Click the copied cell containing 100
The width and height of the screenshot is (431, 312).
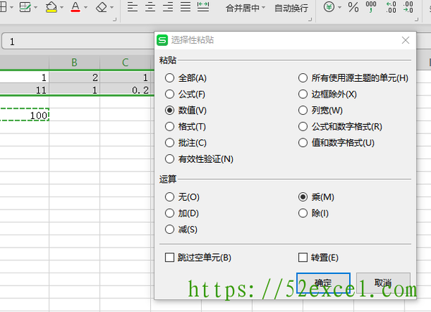24,115
